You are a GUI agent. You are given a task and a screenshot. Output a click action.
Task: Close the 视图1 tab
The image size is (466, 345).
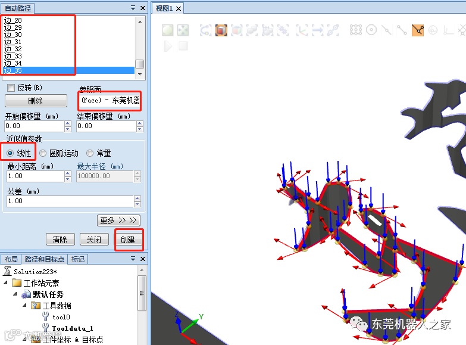click(179, 8)
